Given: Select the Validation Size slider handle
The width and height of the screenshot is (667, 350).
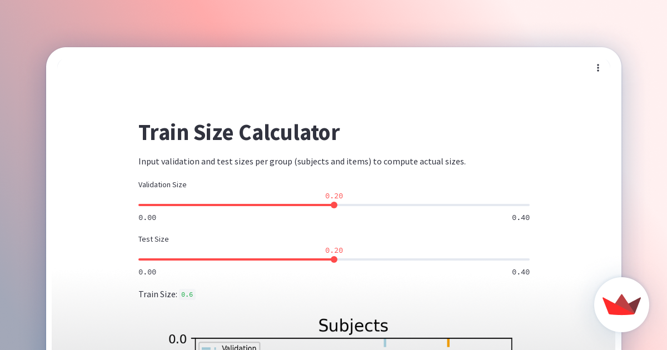Looking at the screenshot, I should [x=334, y=204].
